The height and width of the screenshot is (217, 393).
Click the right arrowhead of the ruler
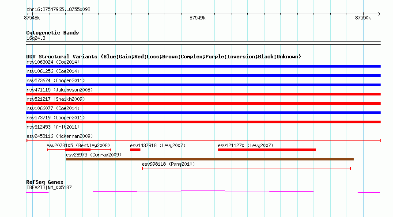[x=379, y=14]
